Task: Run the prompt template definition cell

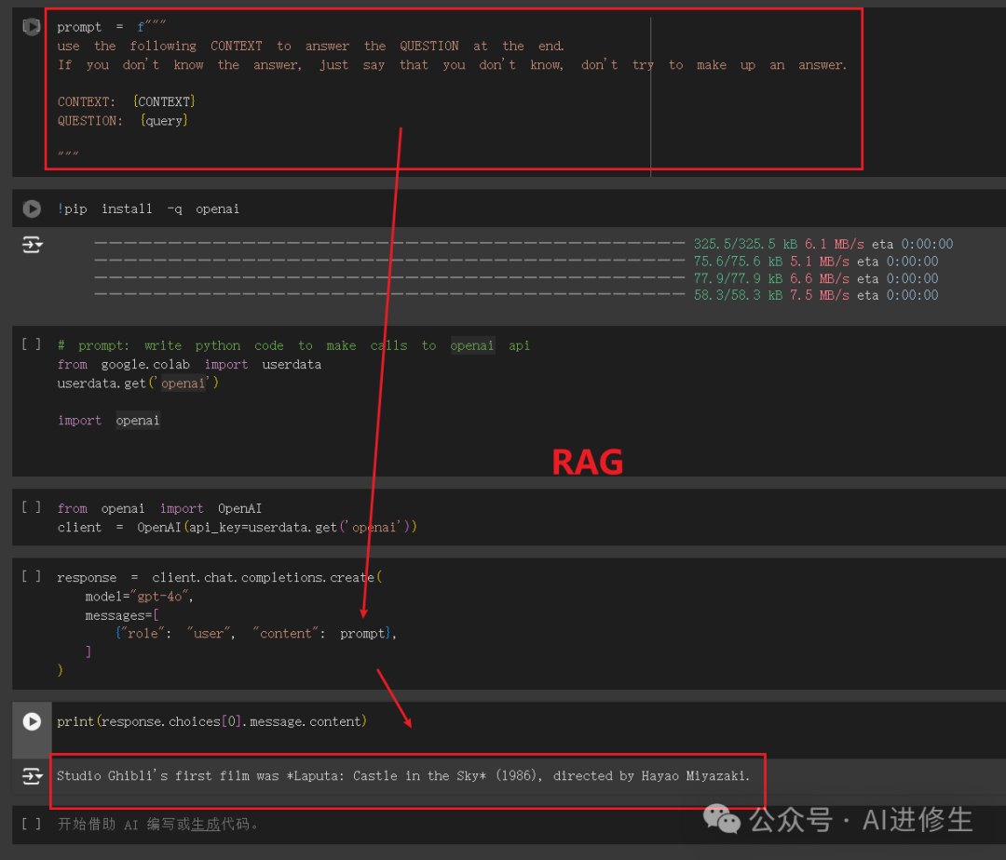Action: pos(32,27)
